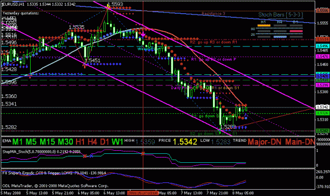Click the orange H1 bar in Stoch Bars
This screenshot has height=196, width=330.
(264, 25)
